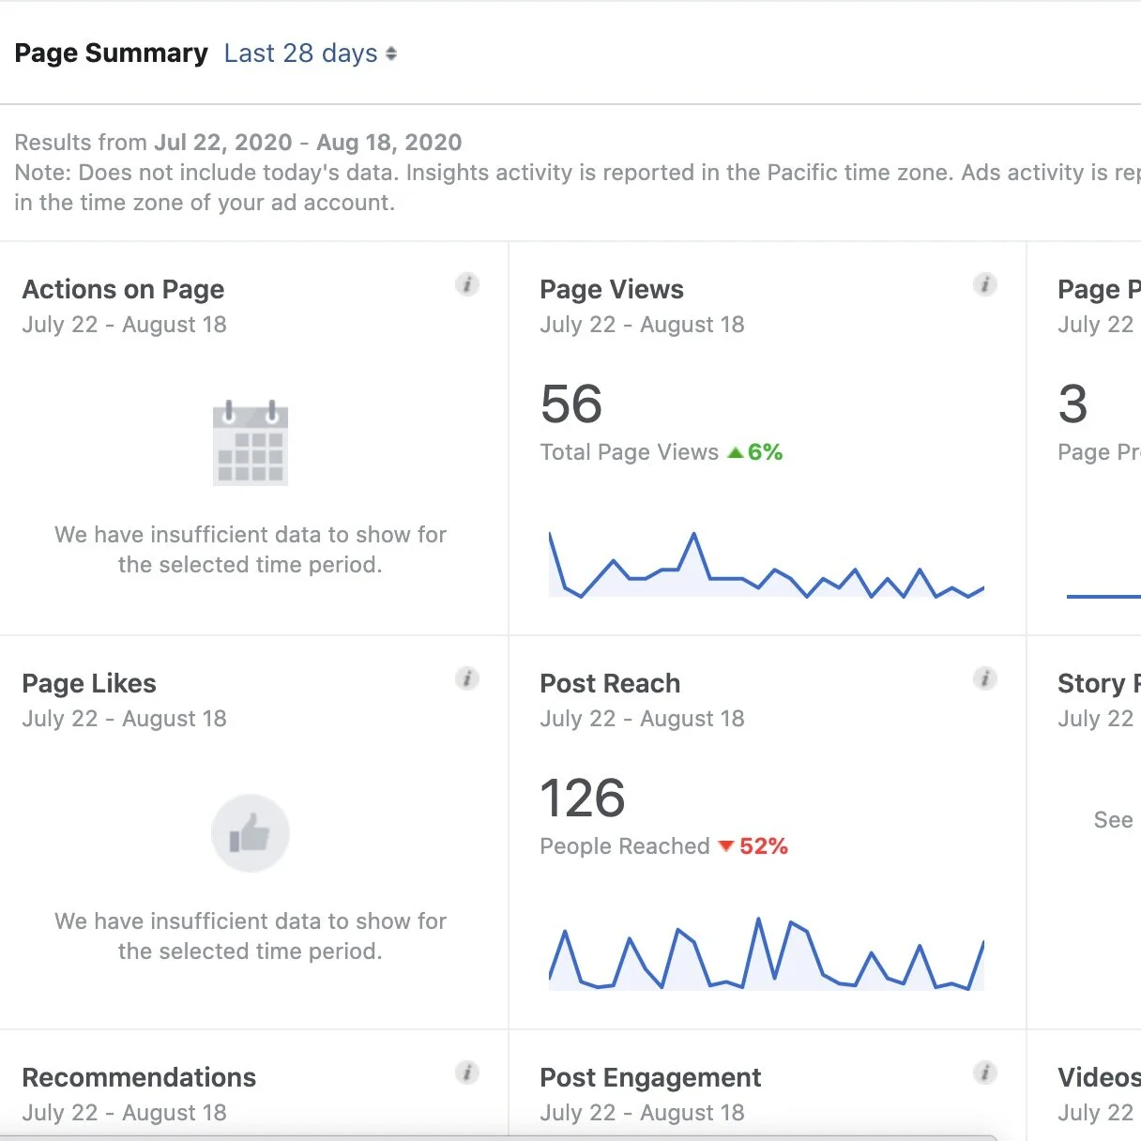Screen dimensions: 1141x1141
Task: Click the insufficient data message under Actions on Page
Action: pyautogui.click(x=251, y=550)
